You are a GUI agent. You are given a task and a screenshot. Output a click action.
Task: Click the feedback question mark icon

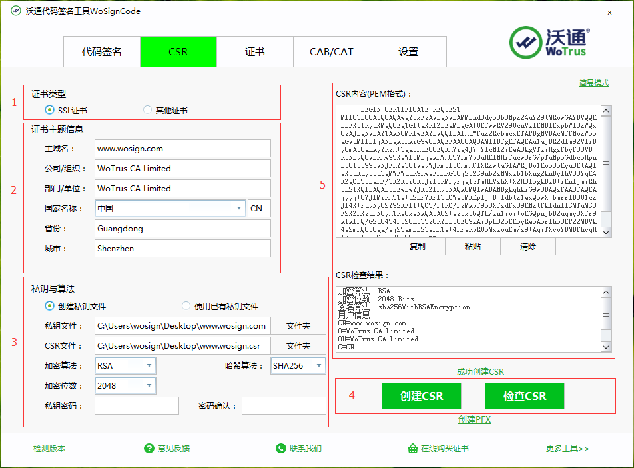click(149, 449)
